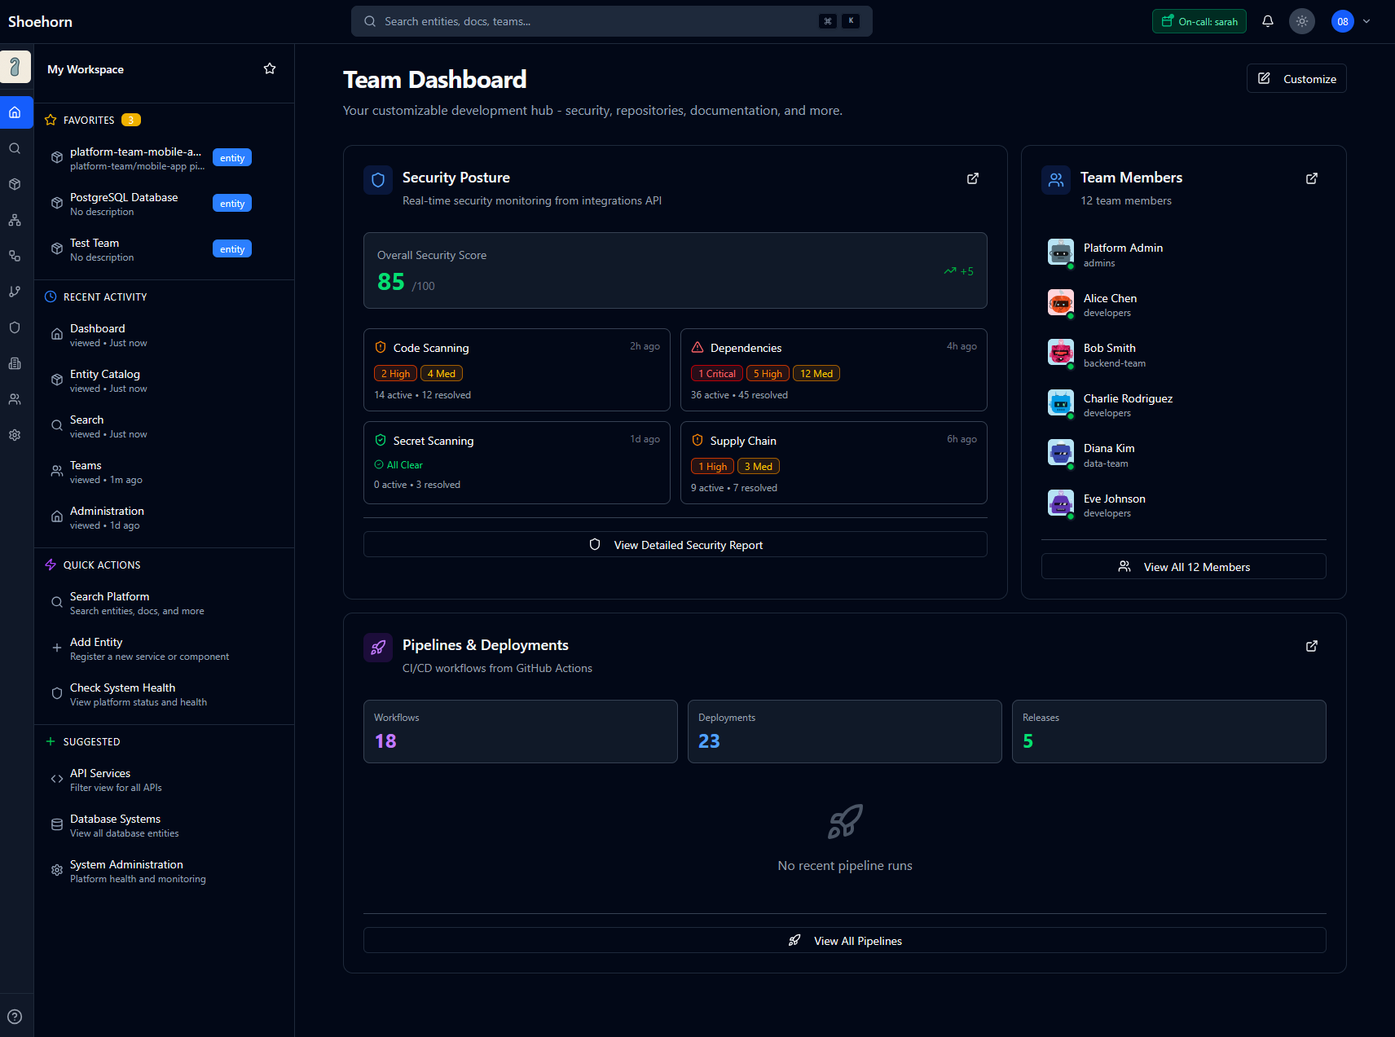Toggle light theme with the sun icon

pos(1301,20)
